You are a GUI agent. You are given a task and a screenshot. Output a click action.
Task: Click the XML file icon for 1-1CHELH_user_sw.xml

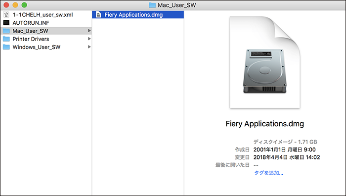tap(6, 14)
